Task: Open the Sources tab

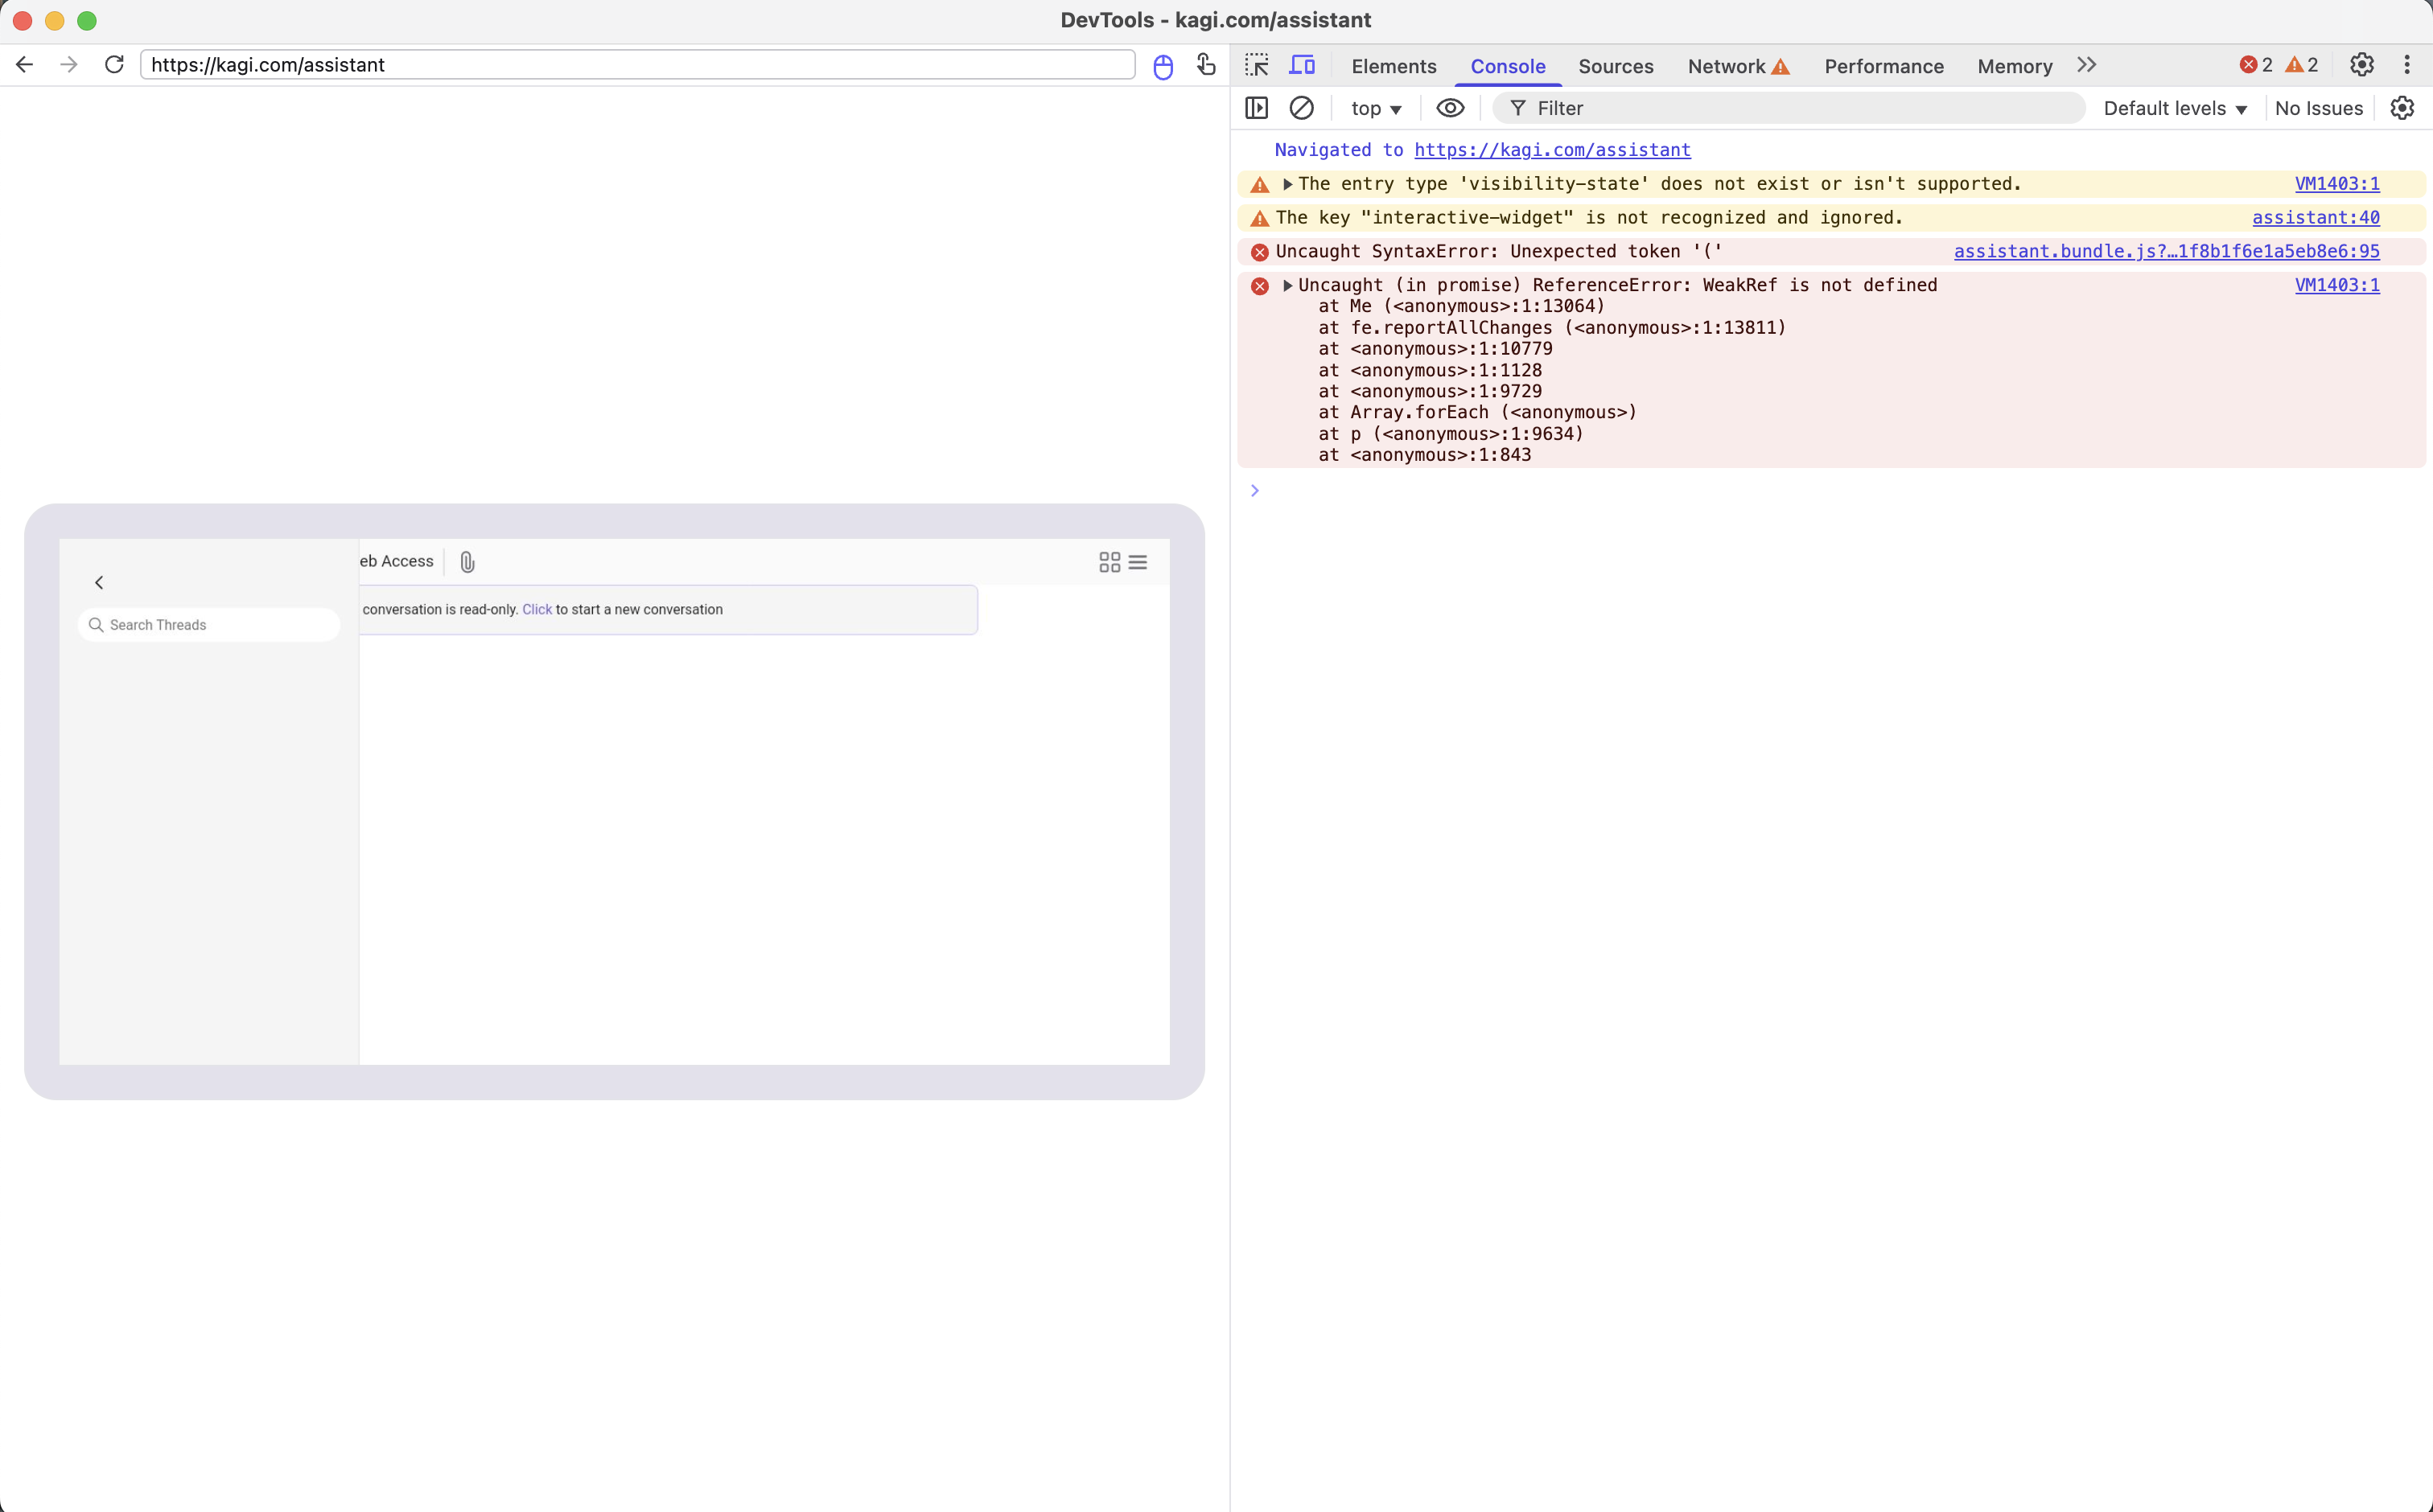Action: click(x=1616, y=66)
